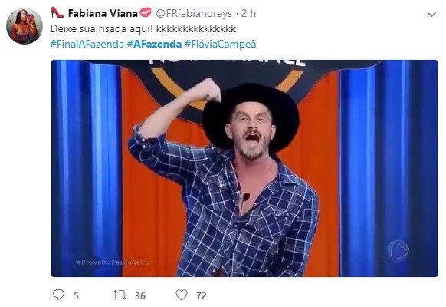Retweet using the retweet arrows icon

pyautogui.click(x=120, y=295)
